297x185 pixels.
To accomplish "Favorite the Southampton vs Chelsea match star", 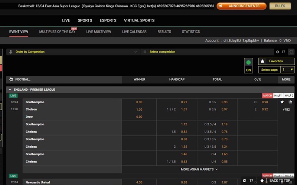I will click(x=282, y=102).
